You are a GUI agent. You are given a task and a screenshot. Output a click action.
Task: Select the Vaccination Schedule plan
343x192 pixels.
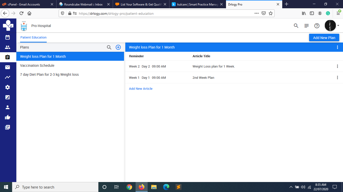tap(37, 65)
